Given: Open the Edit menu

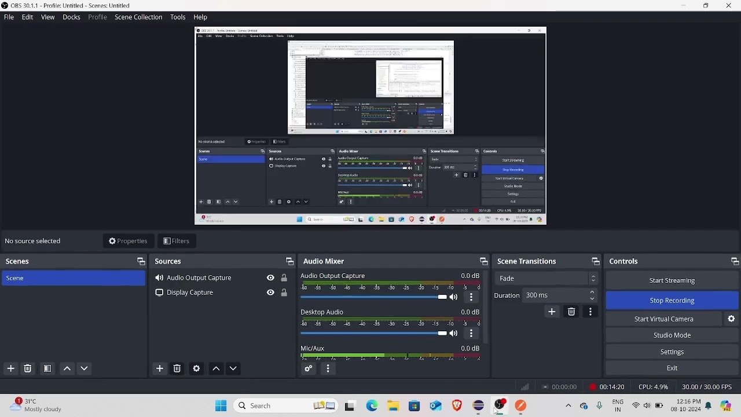Looking at the screenshot, I should click(27, 17).
